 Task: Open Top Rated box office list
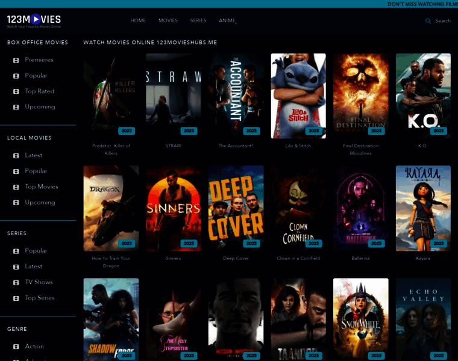(x=40, y=91)
